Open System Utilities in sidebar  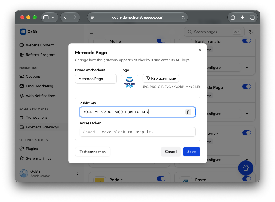[x=38, y=159]
